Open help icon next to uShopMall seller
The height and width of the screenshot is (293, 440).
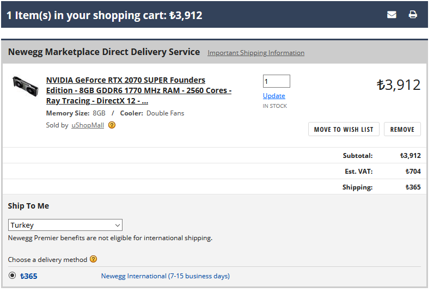[x=112, y=125]
